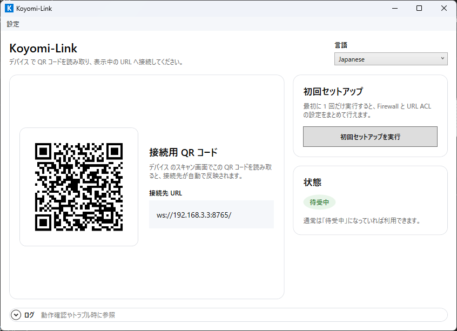Maximize the Koyomi-Link window
This screenshot has width=457, height=331.
click(419, 8)
